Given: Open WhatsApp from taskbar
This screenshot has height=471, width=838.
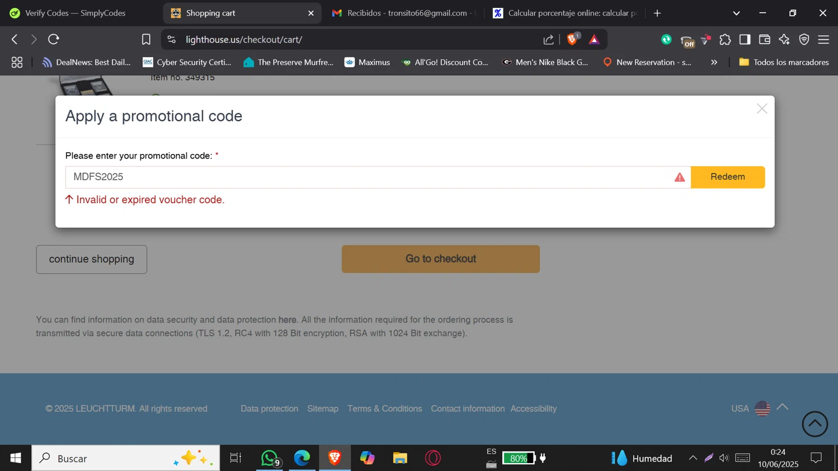Looking at the screenshot, I should tap(270, 458).
